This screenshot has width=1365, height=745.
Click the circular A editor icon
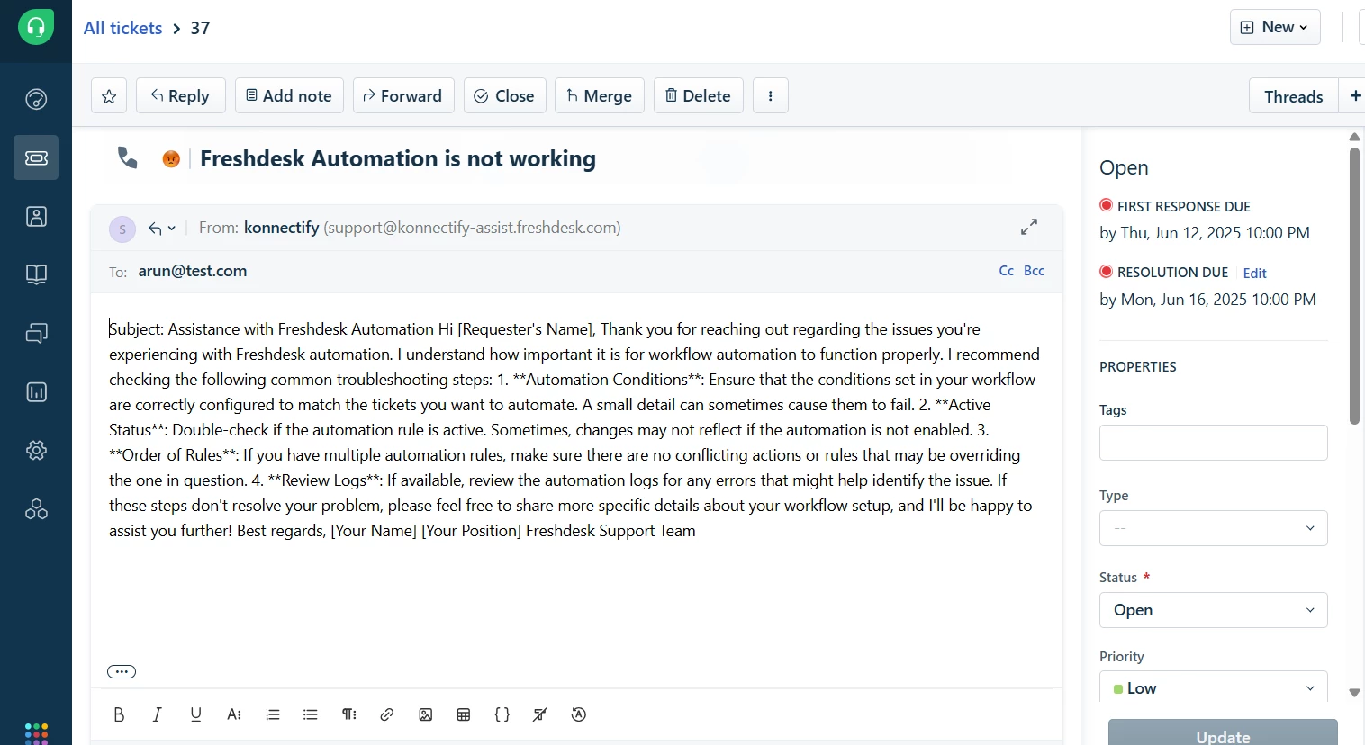pos(579,714)
